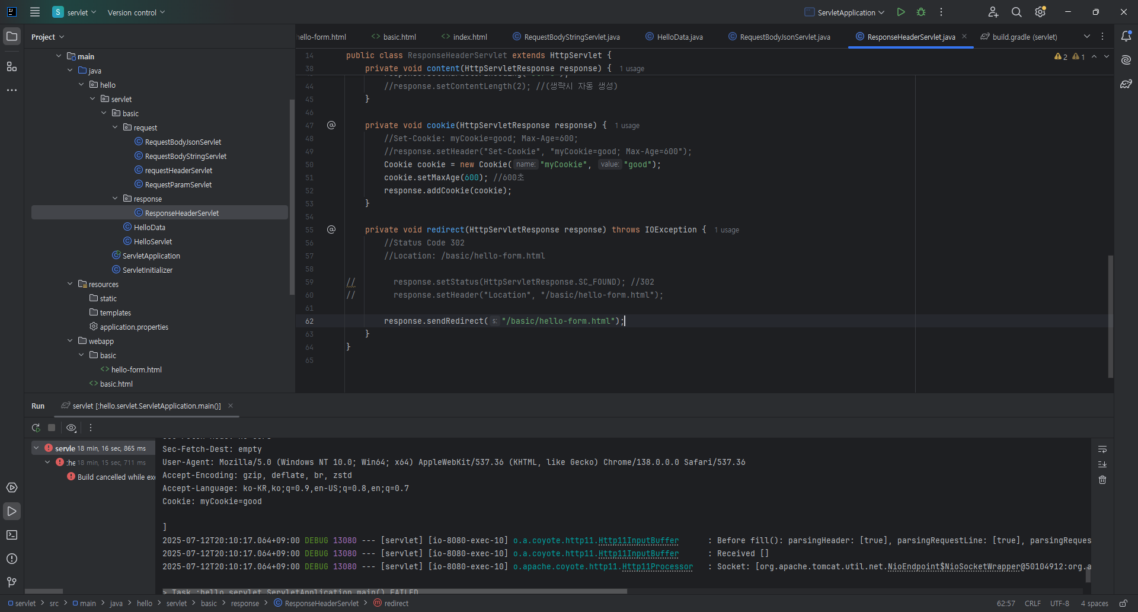Stop the running process
The height and width of the screenshot is (612, 1138).
pos(52,428)
